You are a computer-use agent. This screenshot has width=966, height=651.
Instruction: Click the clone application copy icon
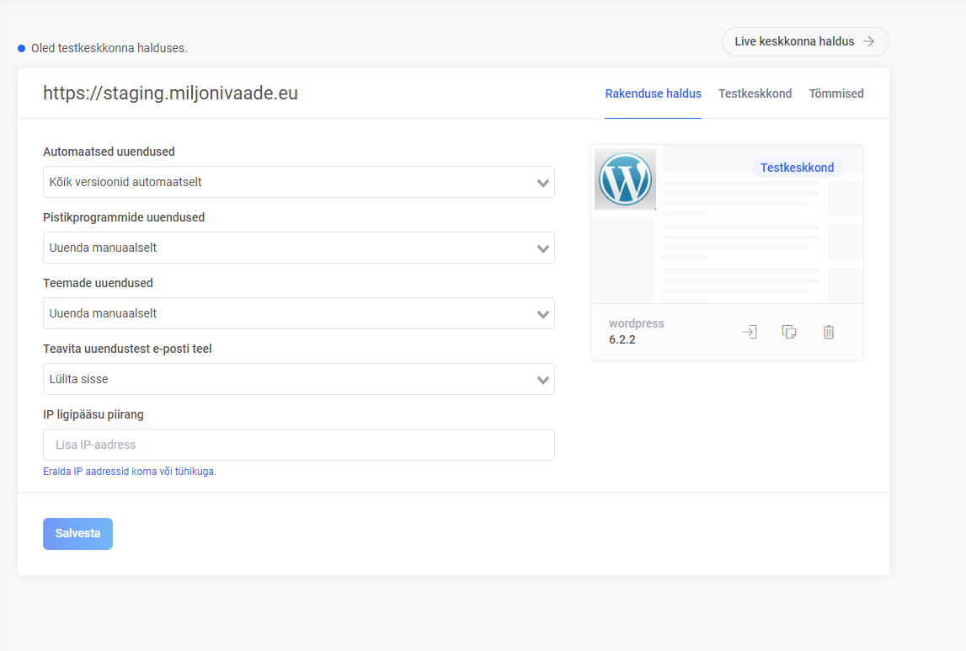coord(789,332)
